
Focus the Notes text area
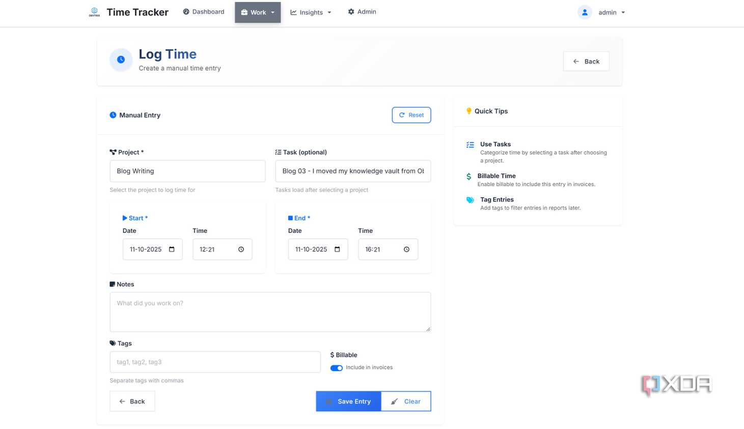click(x=270, y=312)
